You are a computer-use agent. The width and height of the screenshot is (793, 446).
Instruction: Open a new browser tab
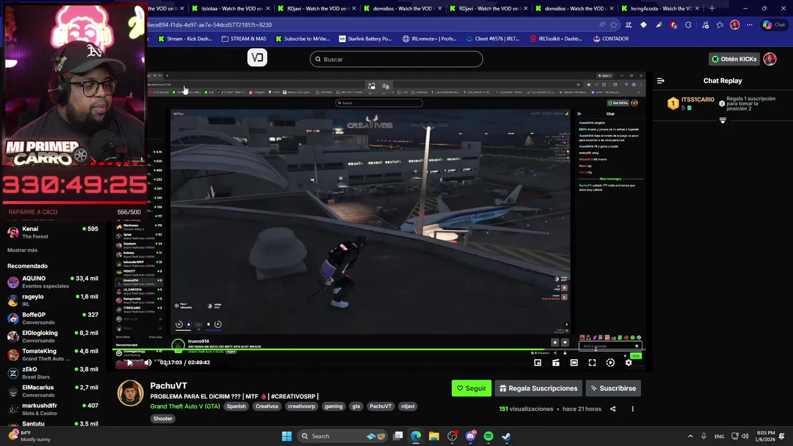click(x=712, y=9)
